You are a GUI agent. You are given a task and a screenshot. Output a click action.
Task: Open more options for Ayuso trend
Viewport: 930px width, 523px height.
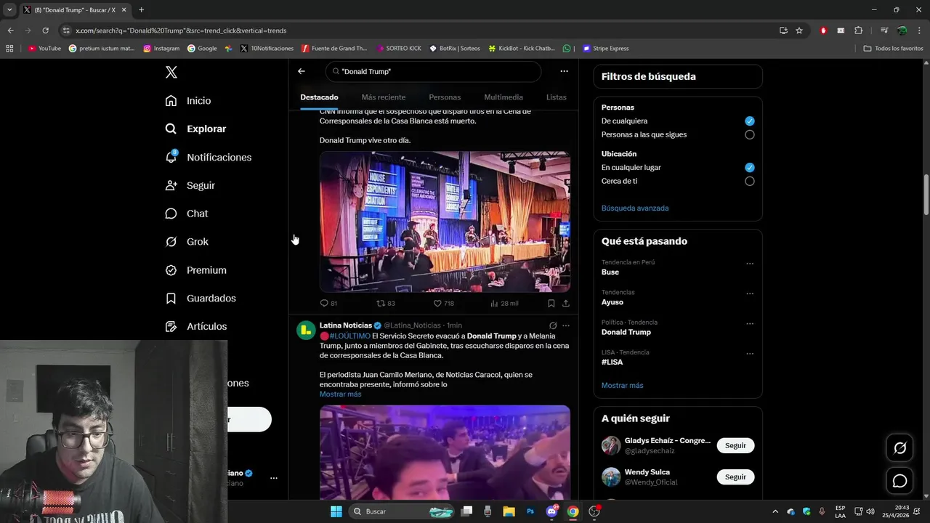[x=750, y=293]
